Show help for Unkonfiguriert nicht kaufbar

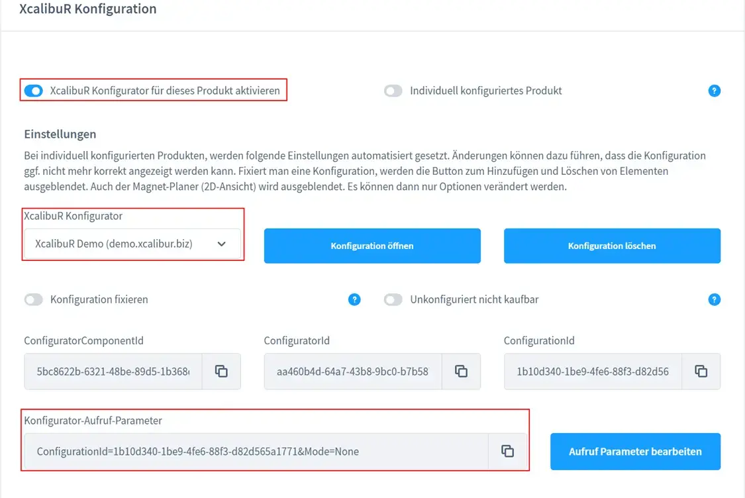(x=714, y=299)
